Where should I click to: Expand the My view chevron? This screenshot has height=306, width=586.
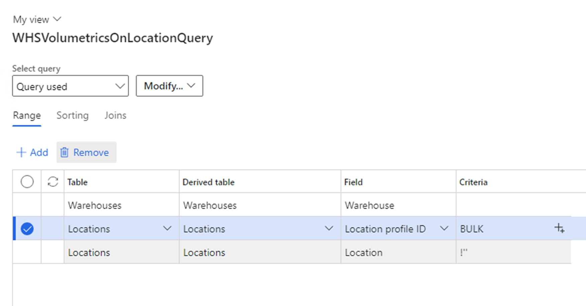[57, 19]
